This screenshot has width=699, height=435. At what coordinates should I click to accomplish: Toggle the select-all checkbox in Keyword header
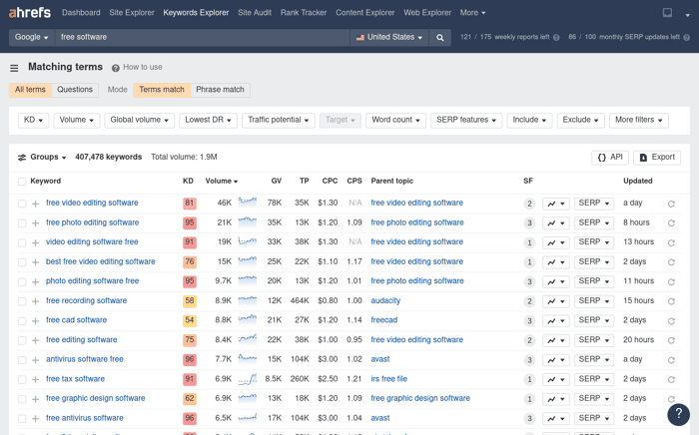pyautogui.click(x=22, y=182)
